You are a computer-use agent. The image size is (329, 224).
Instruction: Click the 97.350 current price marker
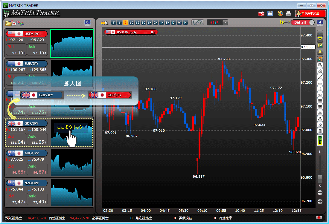click(x=308, y=47)
